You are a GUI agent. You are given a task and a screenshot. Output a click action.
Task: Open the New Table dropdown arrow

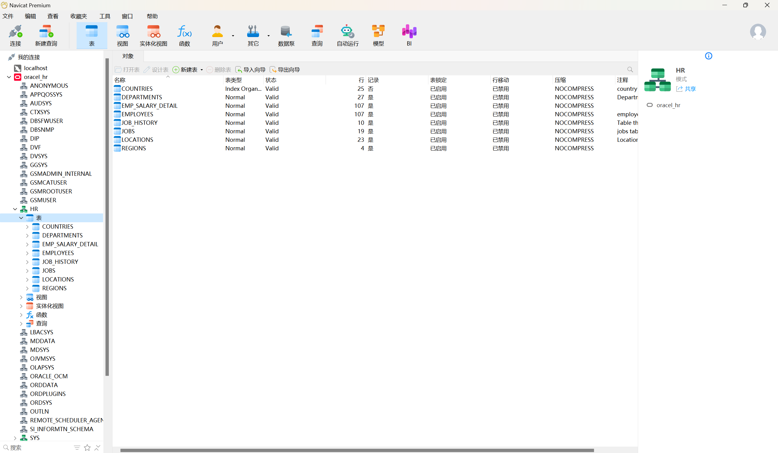(x=202, y=70)
